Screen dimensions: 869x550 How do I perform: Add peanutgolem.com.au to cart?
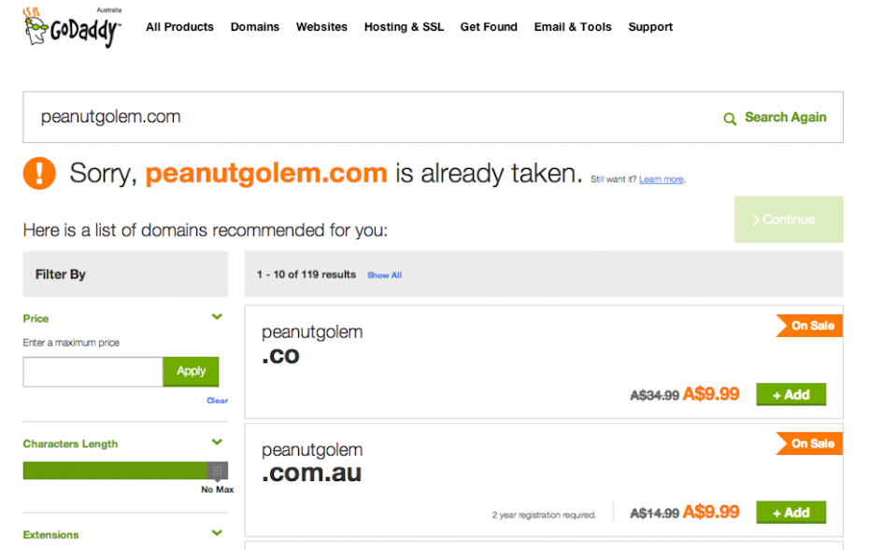pyautogui.click(x=791, y=513)
